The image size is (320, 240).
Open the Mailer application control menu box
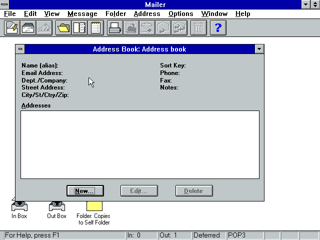coord(4,4)
